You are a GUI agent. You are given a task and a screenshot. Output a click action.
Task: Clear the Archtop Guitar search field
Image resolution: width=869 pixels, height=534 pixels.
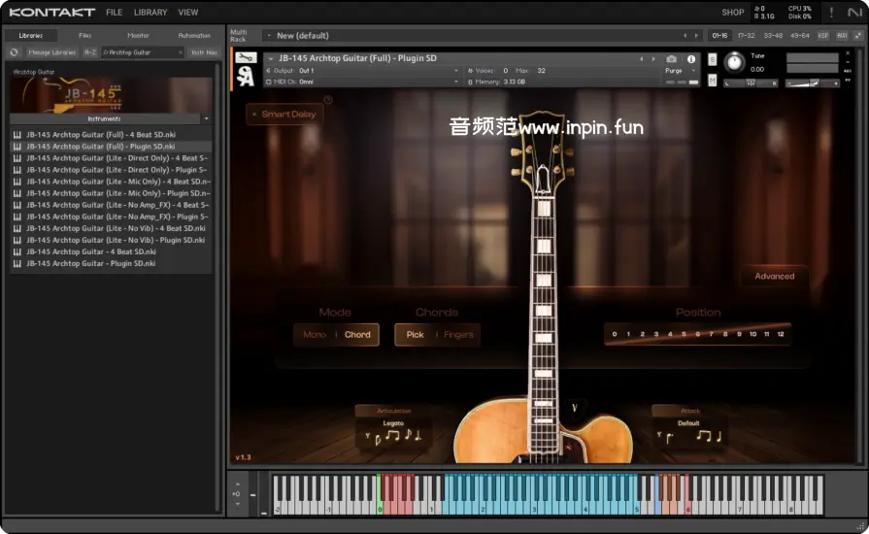click(179, 52)
